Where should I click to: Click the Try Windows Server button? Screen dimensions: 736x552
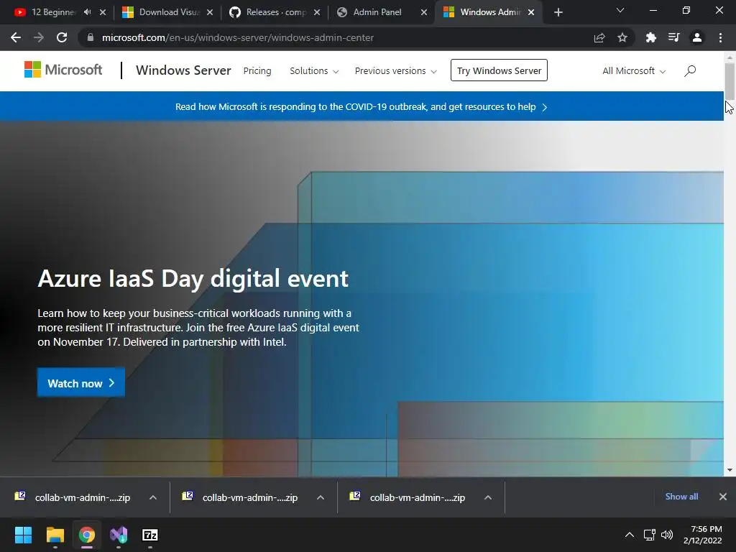(x=499, y=70)
